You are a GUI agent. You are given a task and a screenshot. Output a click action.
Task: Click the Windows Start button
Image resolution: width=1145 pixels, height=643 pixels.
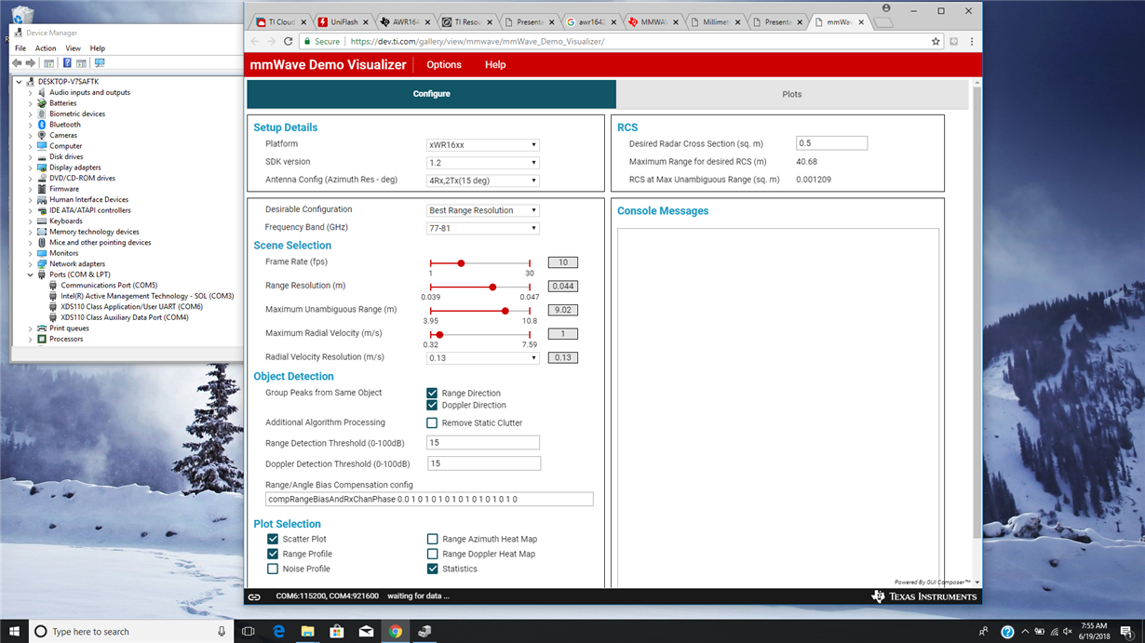(x=14, y=631)
